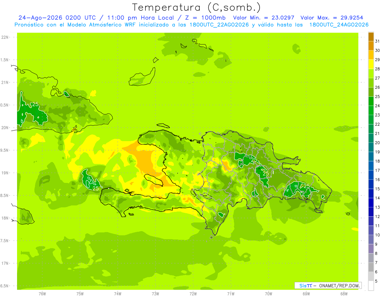This screenshot has height=298, width=386.
Task: Click the colorbar label "27"
Action: [x=378, y=78]
